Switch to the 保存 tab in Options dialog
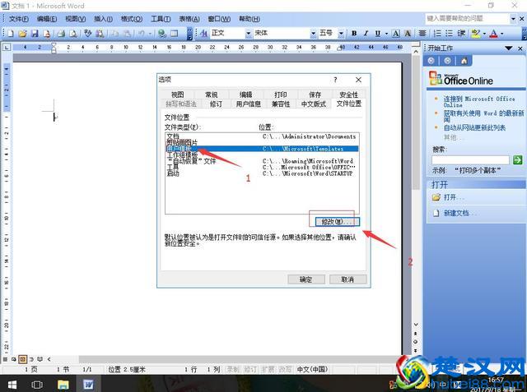 tap(315, 95)
